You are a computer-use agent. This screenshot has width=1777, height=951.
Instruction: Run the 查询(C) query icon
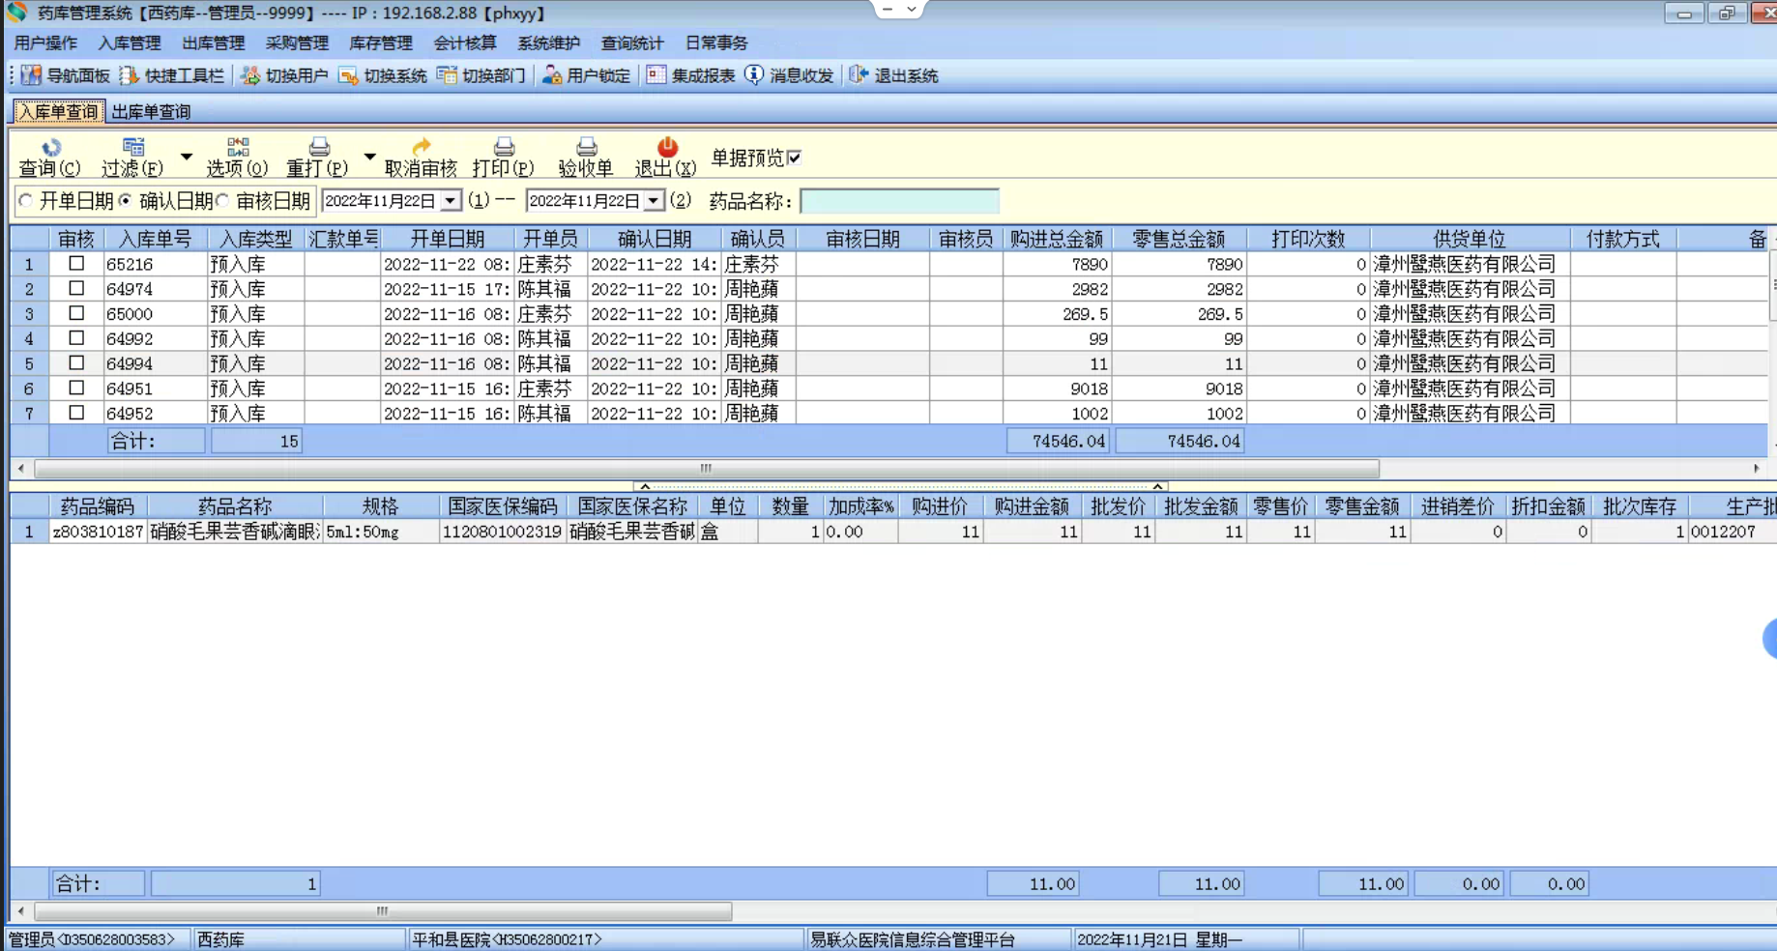coord(50,147)
